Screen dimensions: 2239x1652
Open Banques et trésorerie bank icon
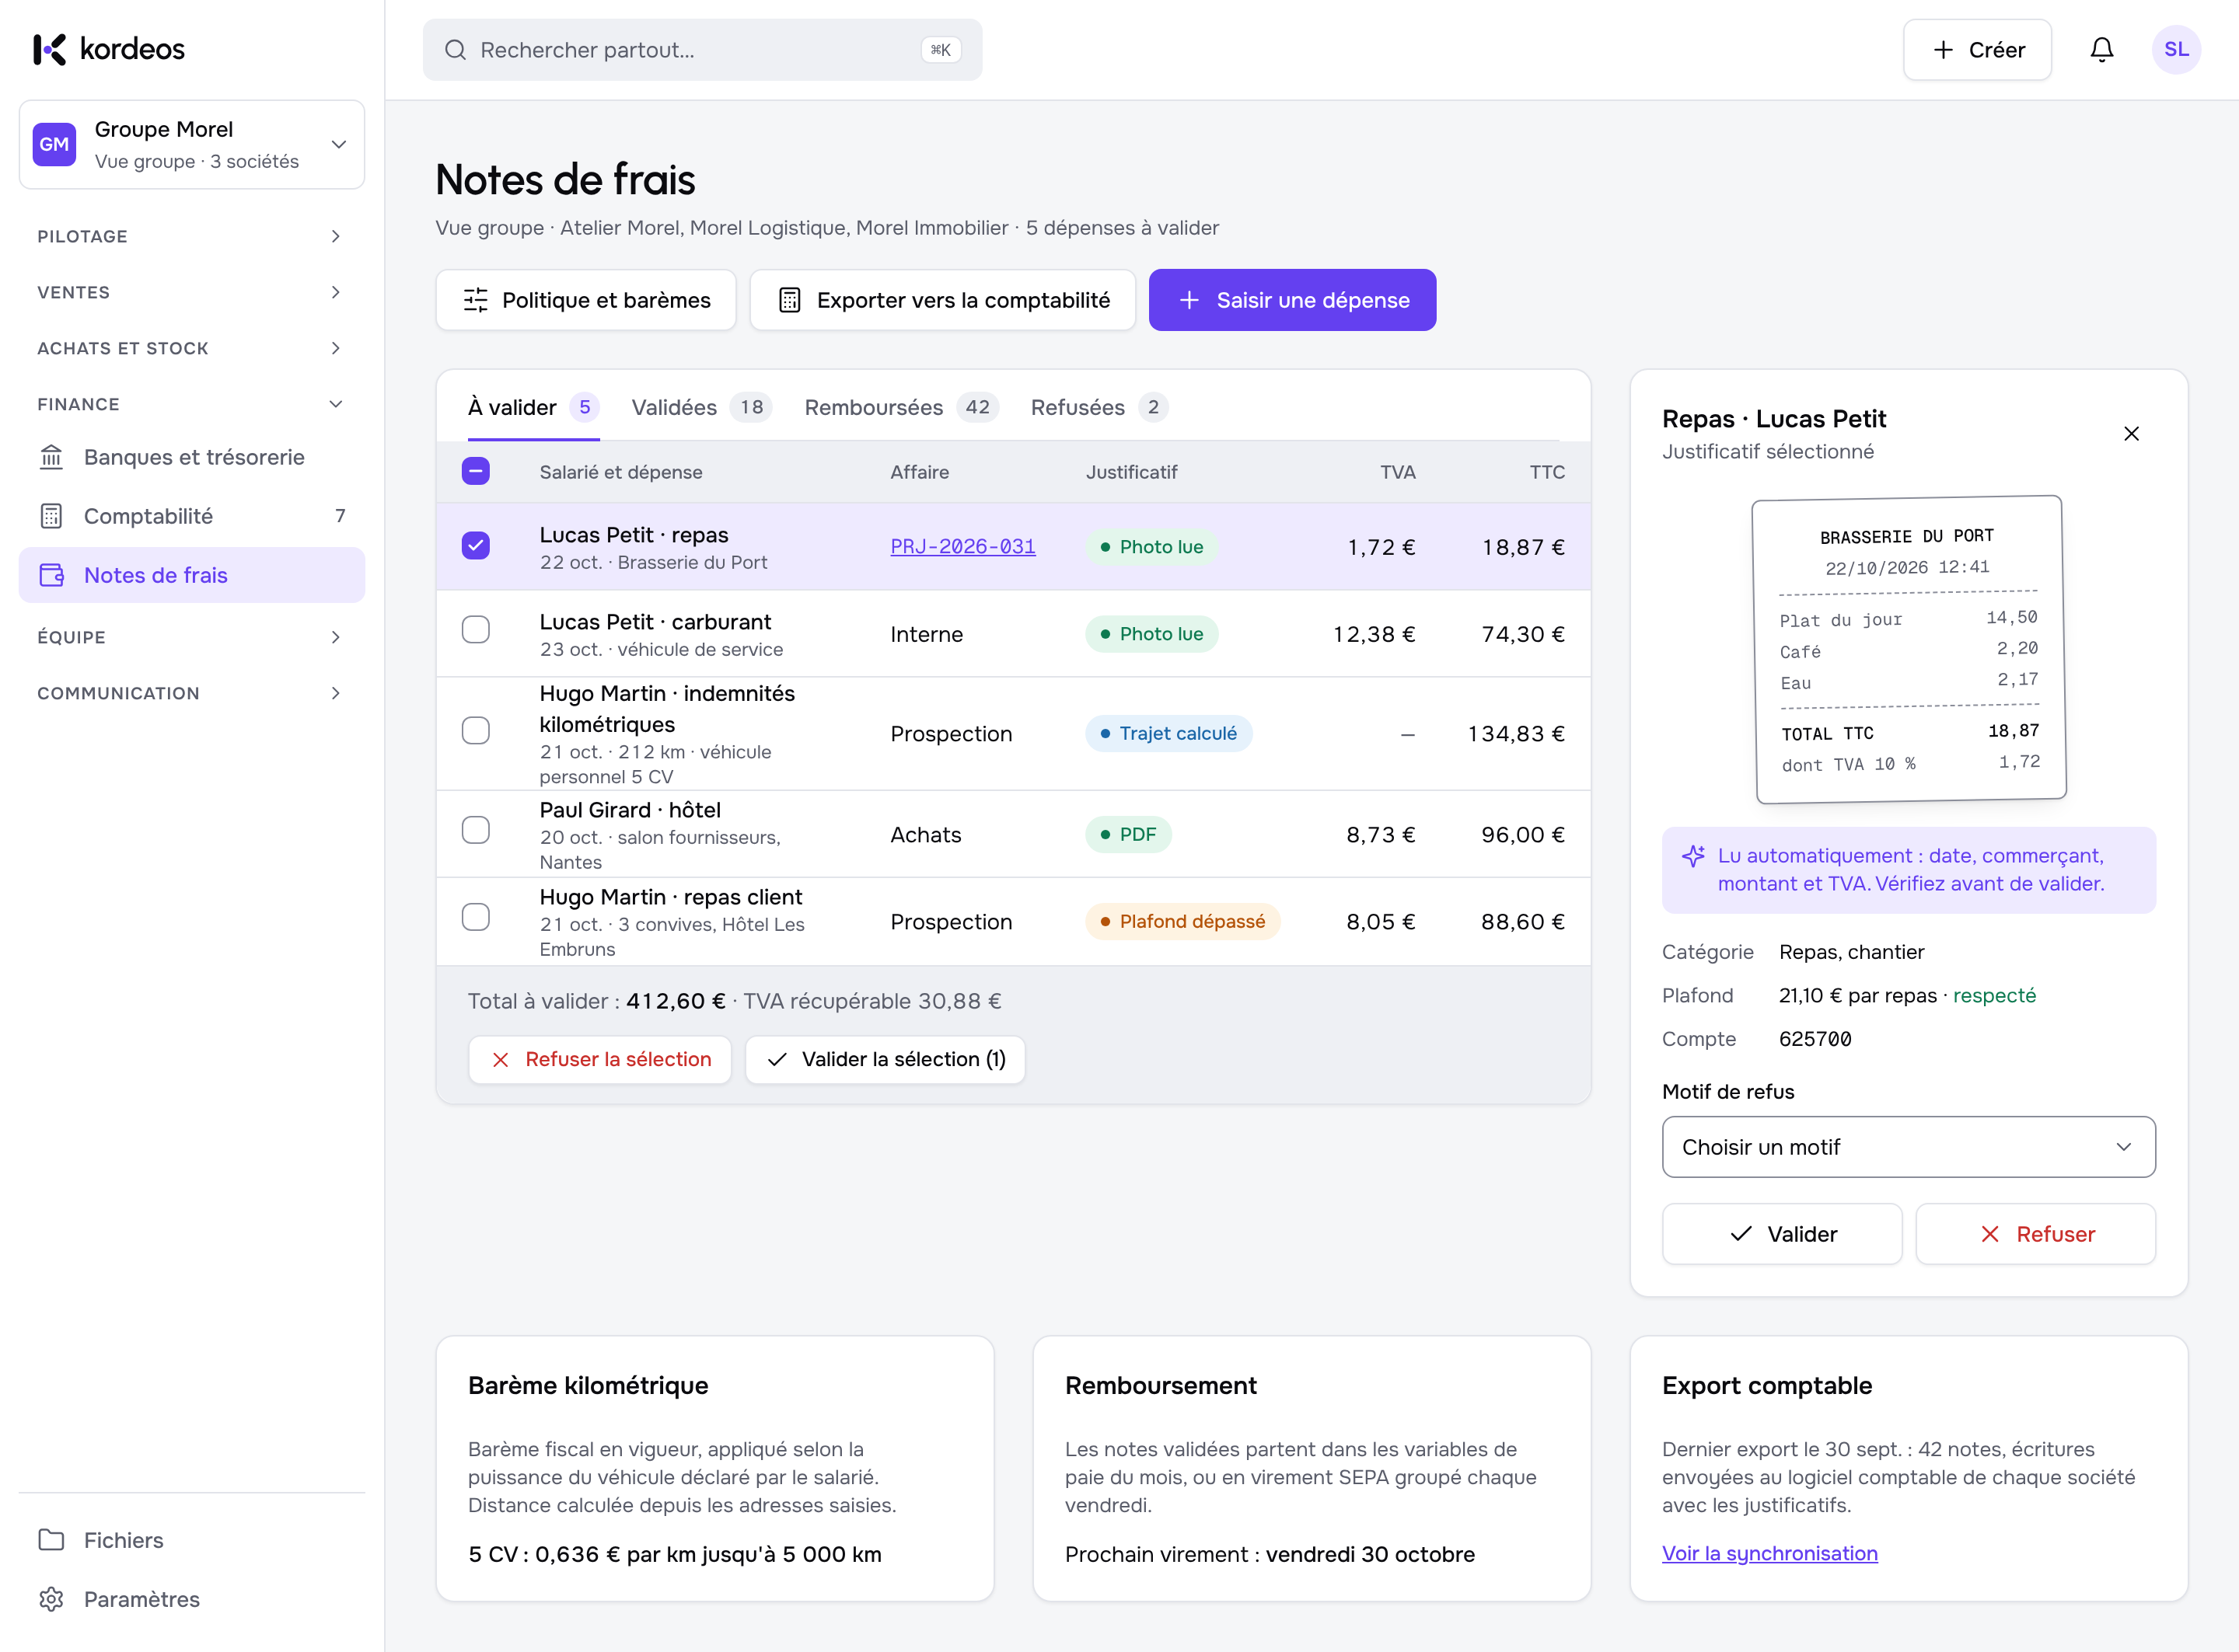(x=51, y=457)
